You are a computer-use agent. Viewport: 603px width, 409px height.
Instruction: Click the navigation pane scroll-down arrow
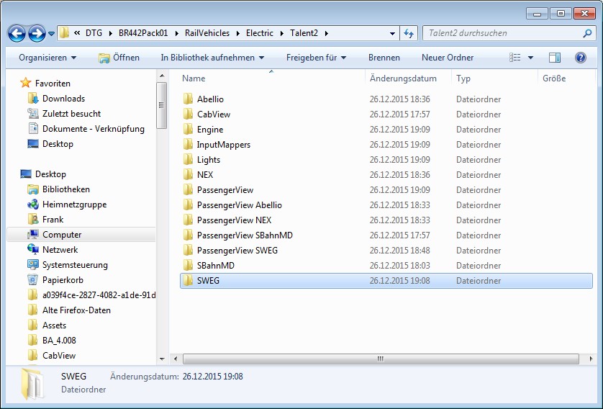pos(162,359)
